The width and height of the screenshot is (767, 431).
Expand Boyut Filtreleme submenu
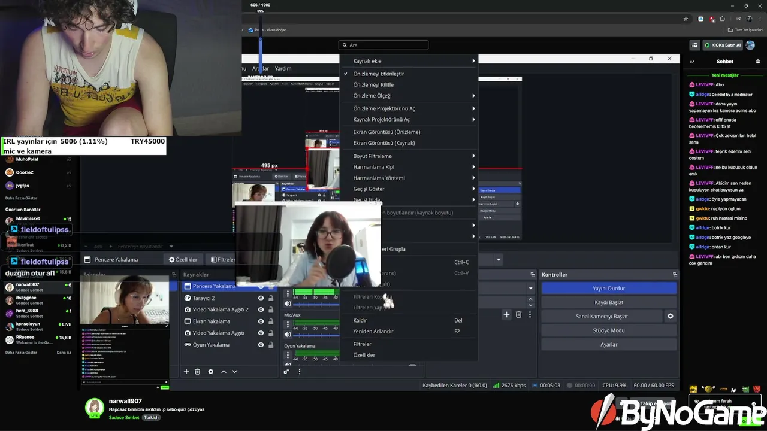409,156
